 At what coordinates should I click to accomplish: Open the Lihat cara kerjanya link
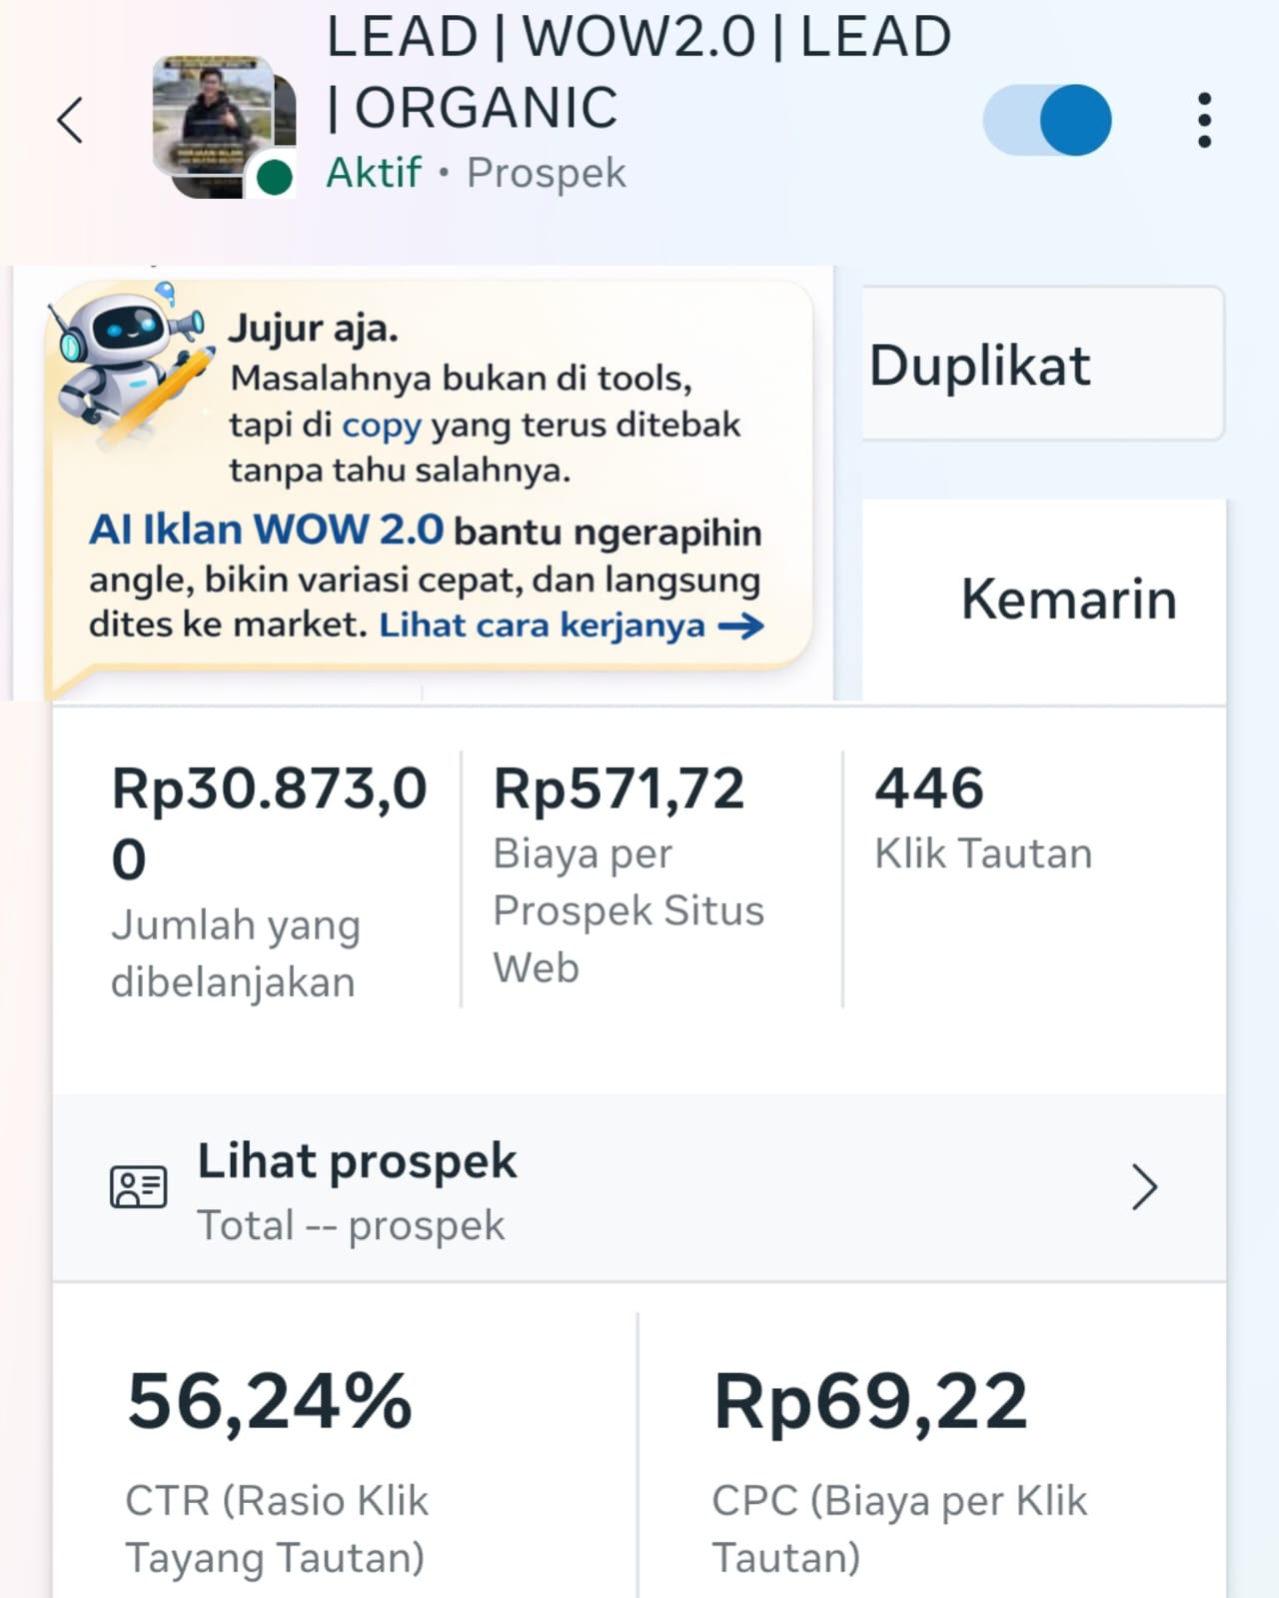pyautogui.click(x=542, y=626)
